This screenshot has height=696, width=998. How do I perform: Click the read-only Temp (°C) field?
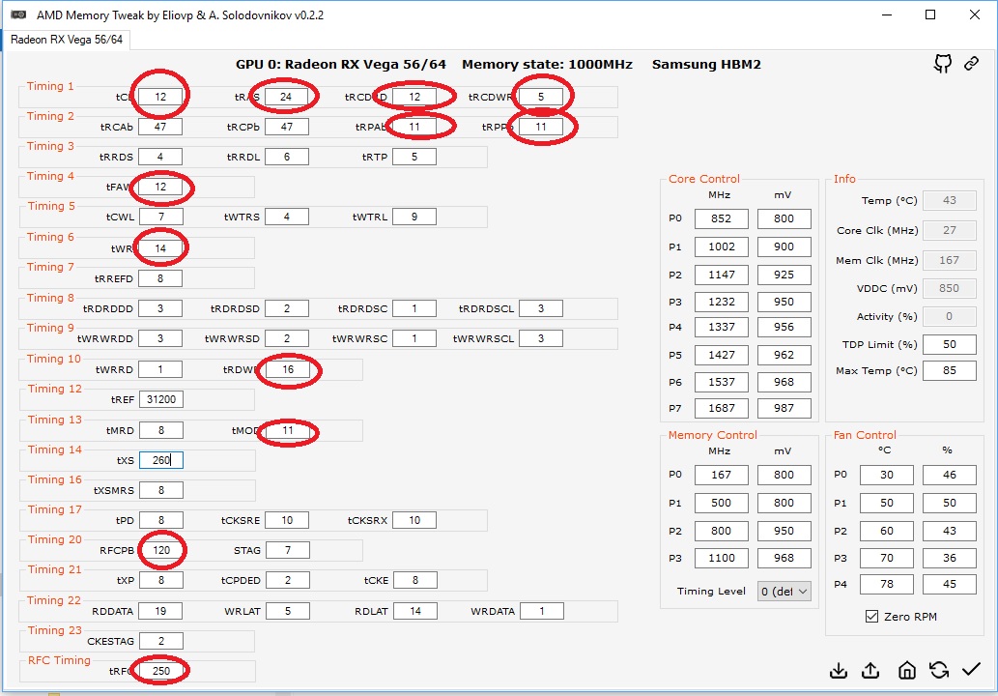click(x=949, y=201)
